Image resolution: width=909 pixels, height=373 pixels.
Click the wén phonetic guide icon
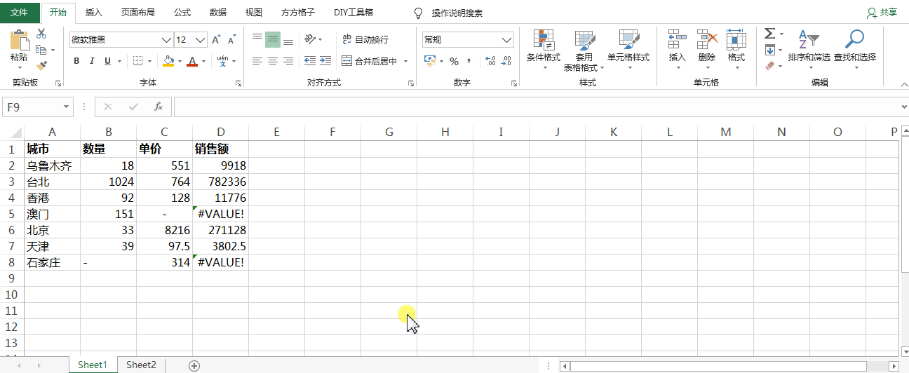[x=222, y=61]
